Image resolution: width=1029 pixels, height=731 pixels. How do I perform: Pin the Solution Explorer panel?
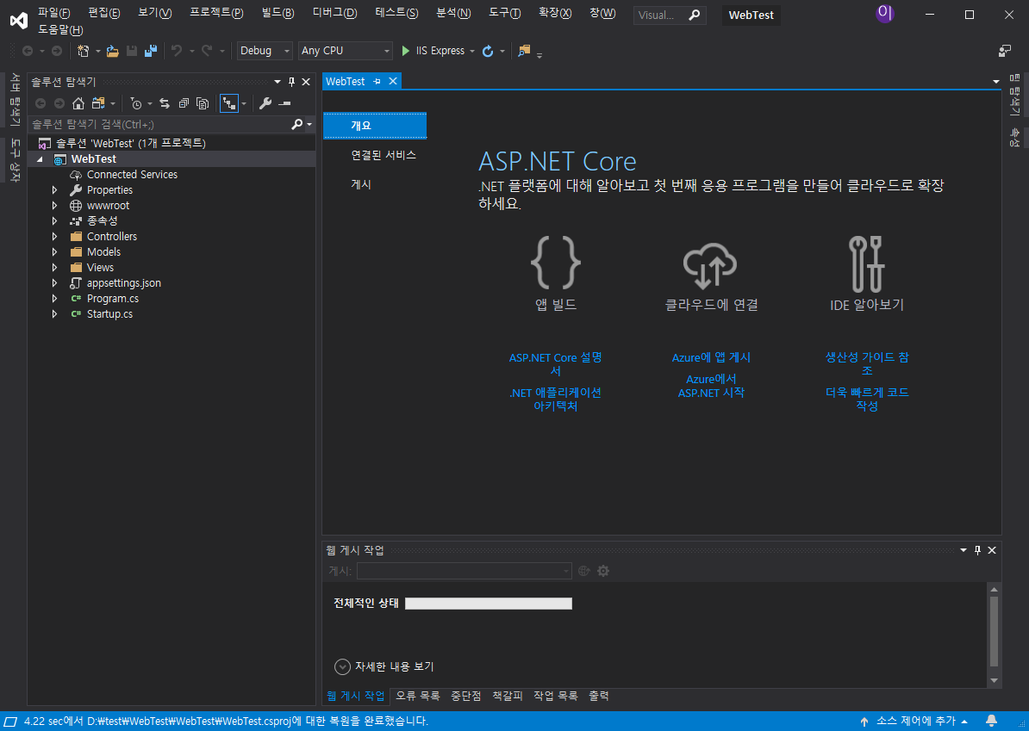(x=291, y=82)
